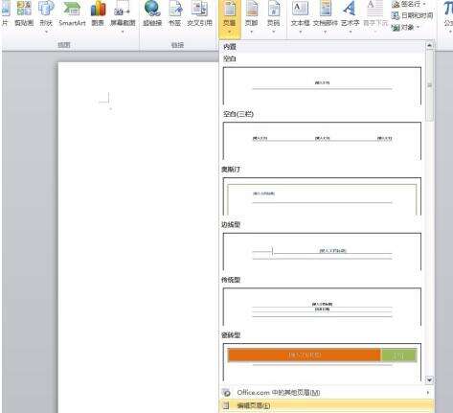Image resolution: width=453 pixels, height=413 pixels.
Task: Insert a SmartArt graphic
Action: 73,14
